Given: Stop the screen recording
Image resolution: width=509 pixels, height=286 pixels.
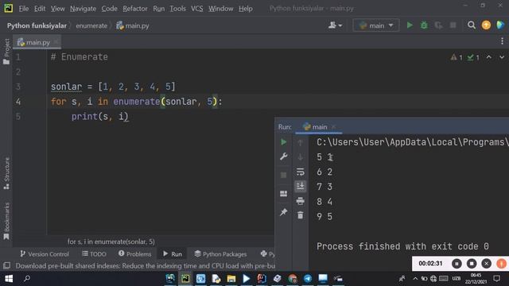Looking at the screenshot, I should pos(472,264).
